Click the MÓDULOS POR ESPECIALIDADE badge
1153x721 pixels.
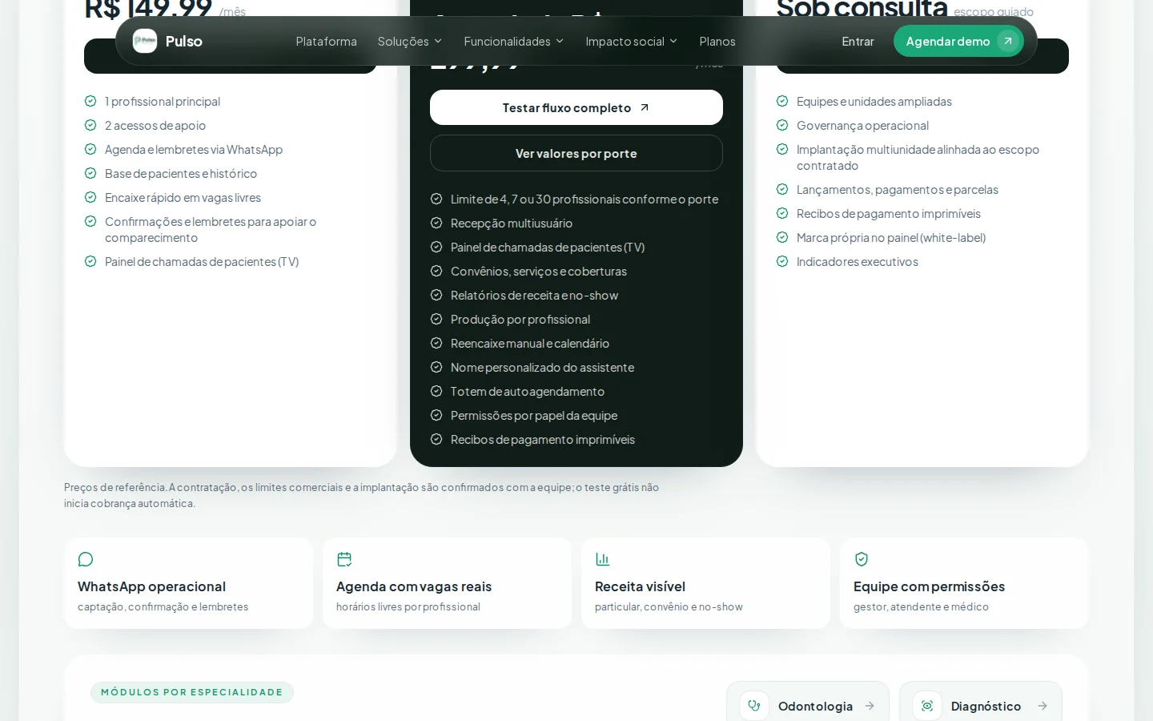(192, 692)
